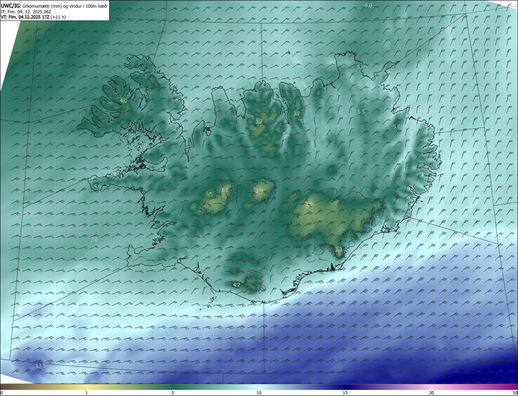This screenshot has width=518, height=396.
Task: Click colorbar tick label 5
Action: (x=173, y=393)
